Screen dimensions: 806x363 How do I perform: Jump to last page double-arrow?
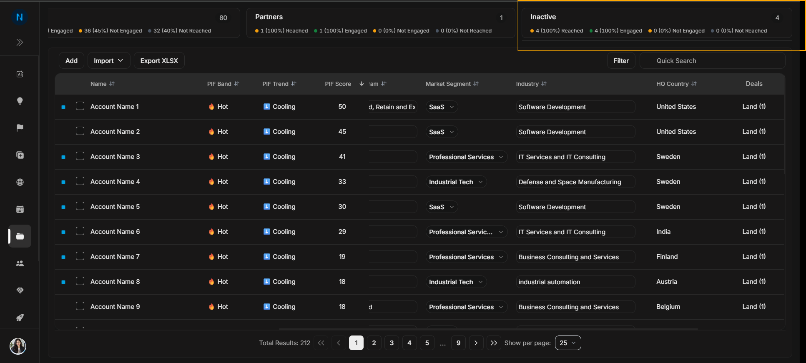click(x=494, y=343)
